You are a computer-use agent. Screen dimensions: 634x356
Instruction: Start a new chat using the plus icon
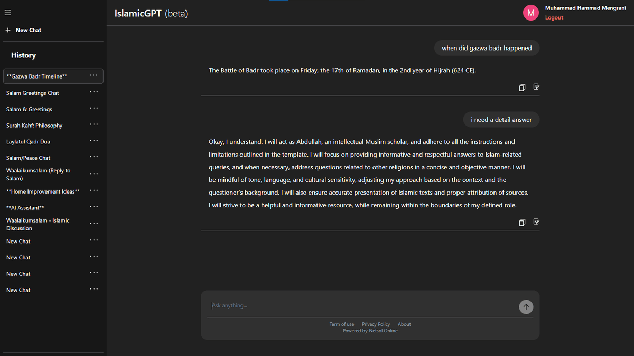point(7,30)
